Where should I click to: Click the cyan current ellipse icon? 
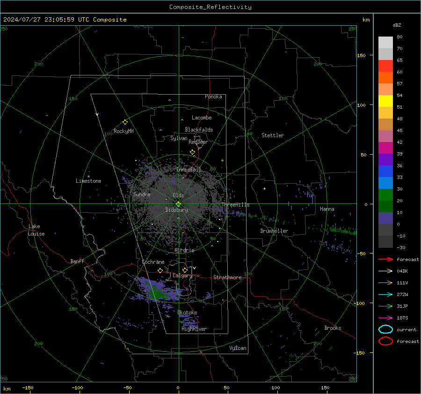pos(385,329)
